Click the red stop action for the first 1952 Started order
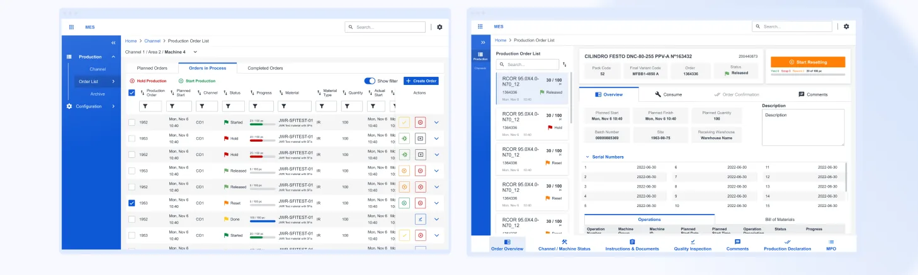 click(421, 122)
